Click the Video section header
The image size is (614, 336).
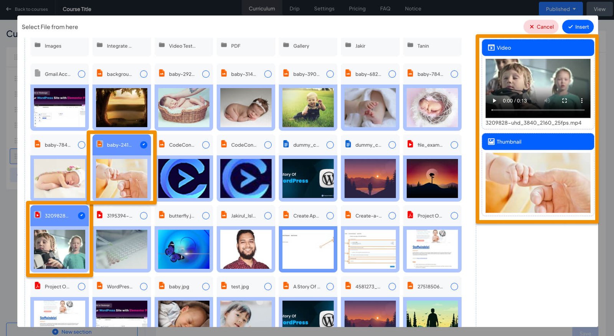[x=538, y=48]
